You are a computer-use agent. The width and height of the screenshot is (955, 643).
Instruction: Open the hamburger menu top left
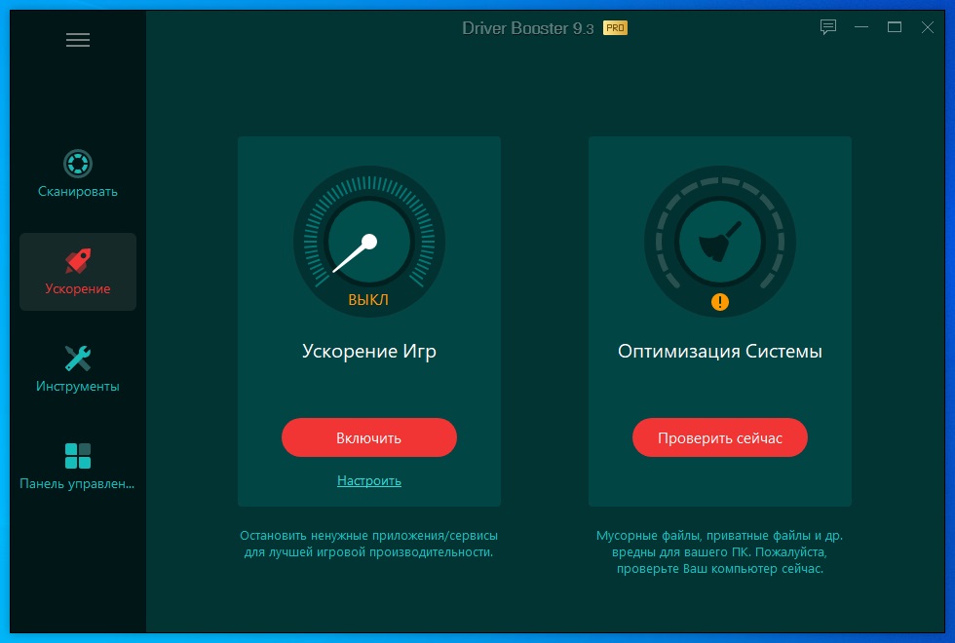click(78, 40)
